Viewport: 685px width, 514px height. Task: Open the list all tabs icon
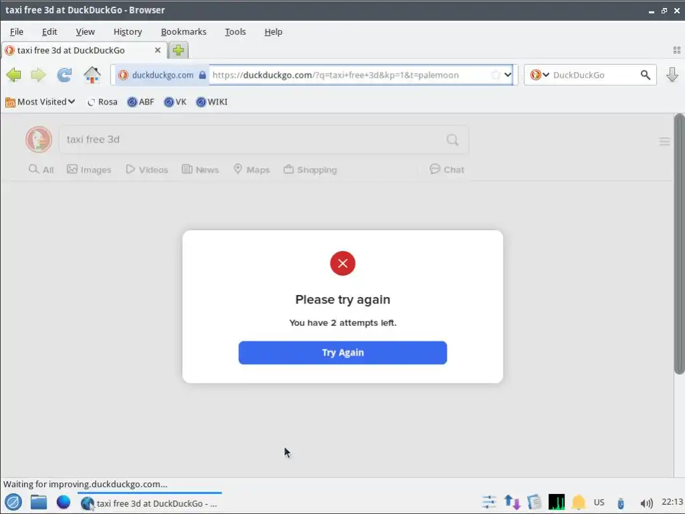(677, 50)
